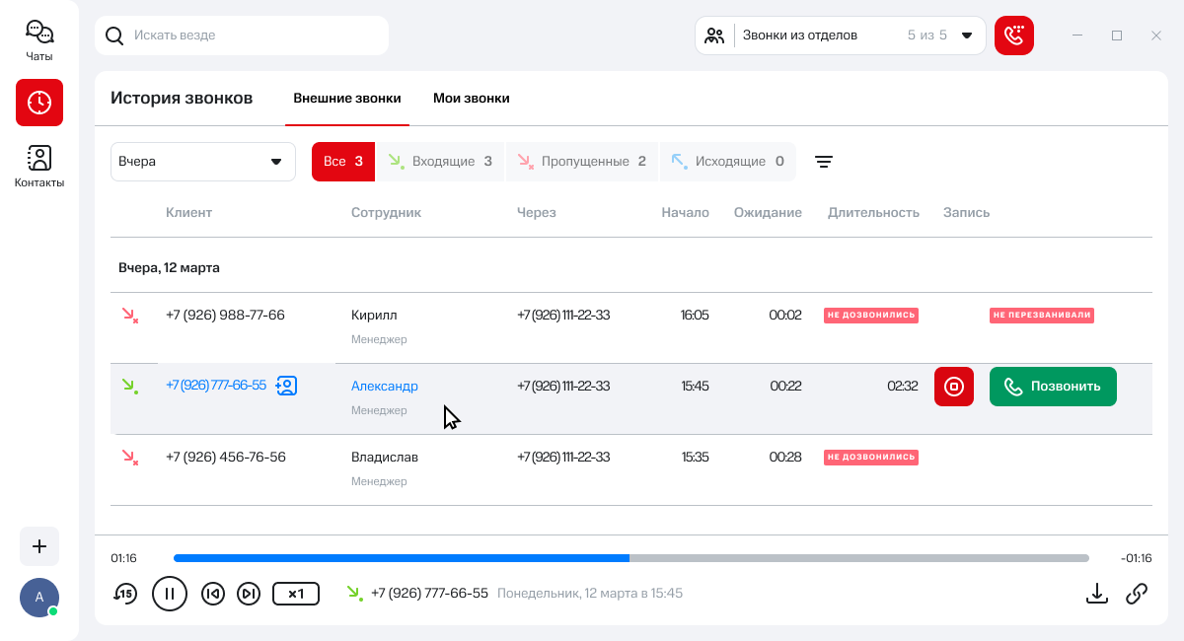This screenshot has height=641, width=1184.
Task: Rewind the recording by 15 seconds
Action: 125,594
